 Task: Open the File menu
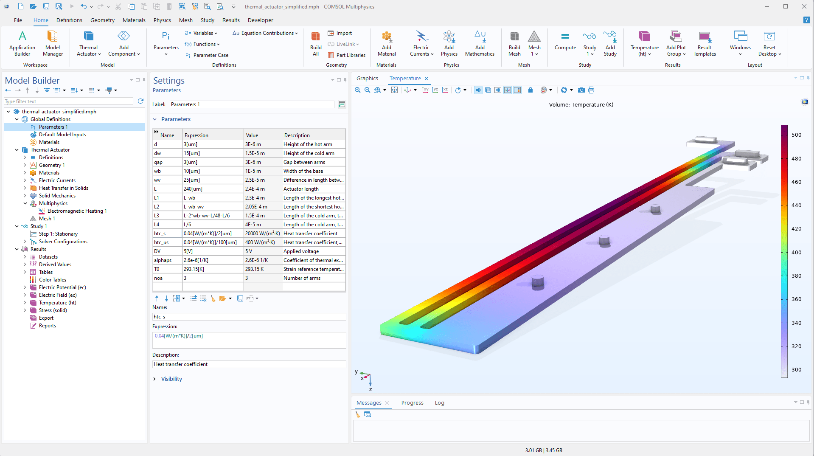click(x=18, y=20)
